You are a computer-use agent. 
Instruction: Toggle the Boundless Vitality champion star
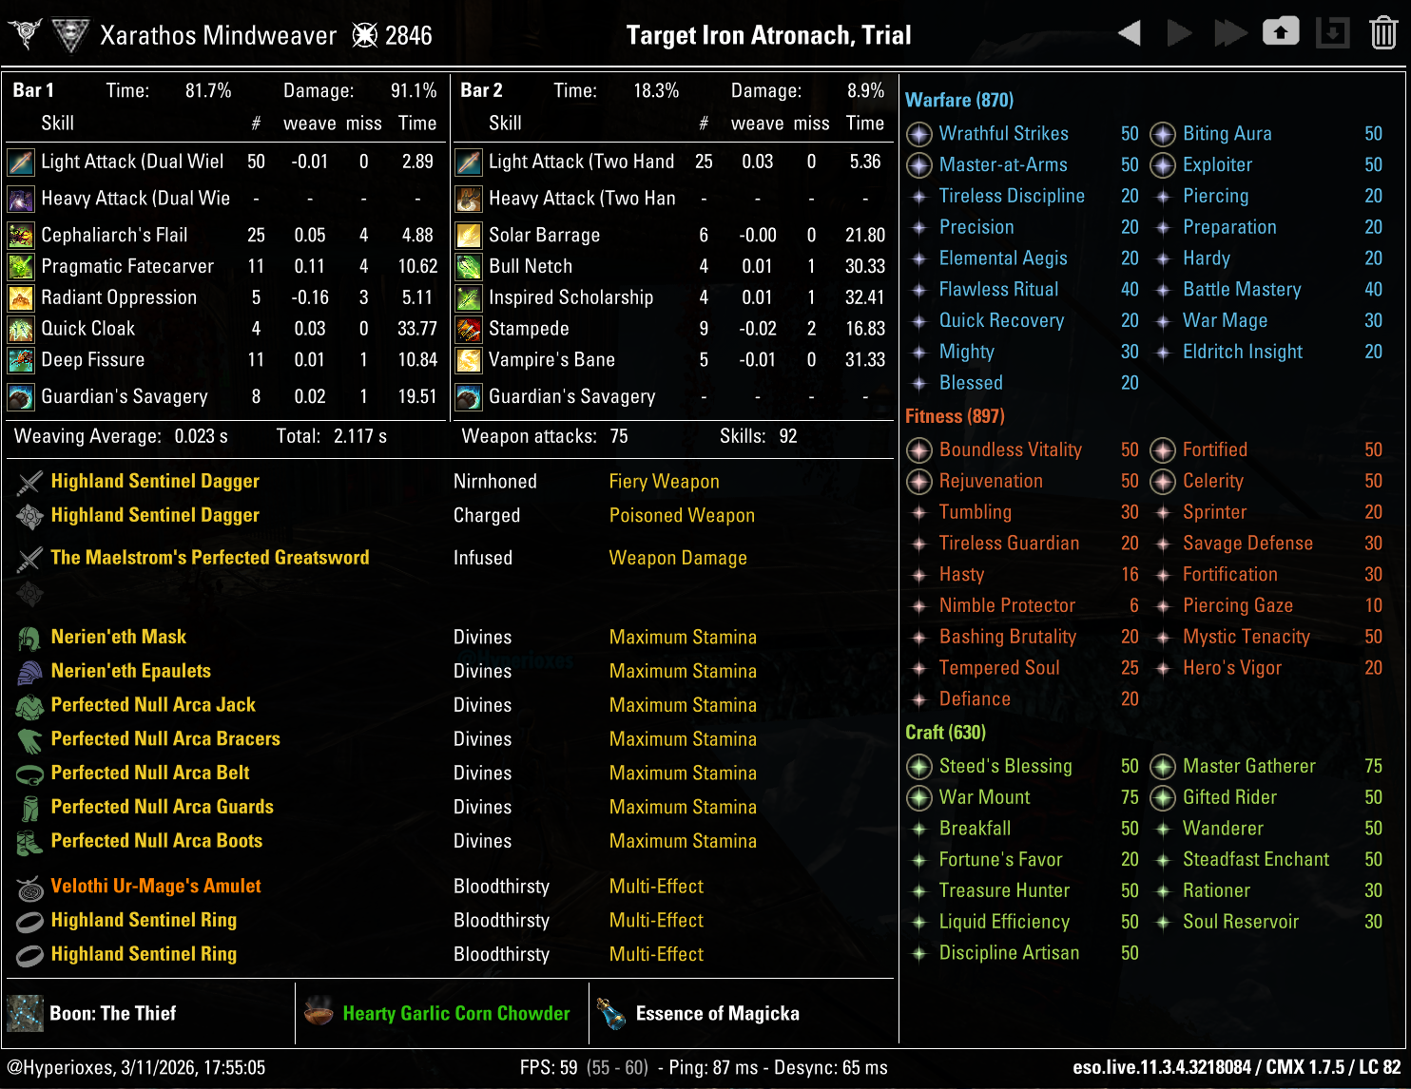pyautogui.click(x=918, y=449)
